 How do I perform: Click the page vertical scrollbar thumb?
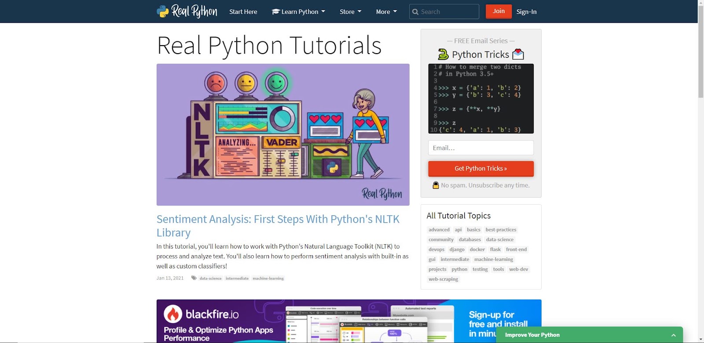point(700,52)
